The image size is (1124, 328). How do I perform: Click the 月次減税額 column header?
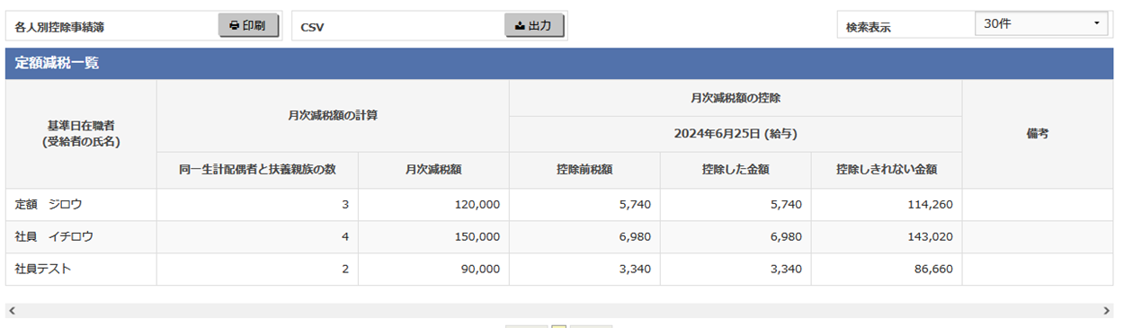pyautogui.click(x=433, y=170)
